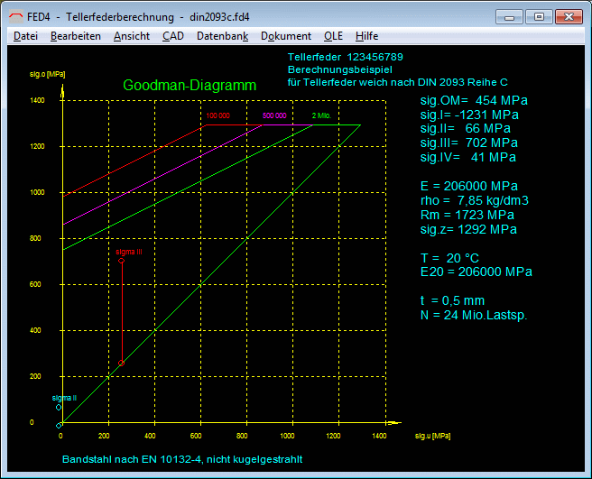
Task: Click the cyan sigma II circle marker
Action: click(60, 407)
